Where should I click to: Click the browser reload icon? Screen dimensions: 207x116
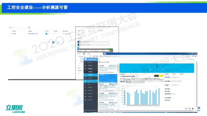point(91,56)
